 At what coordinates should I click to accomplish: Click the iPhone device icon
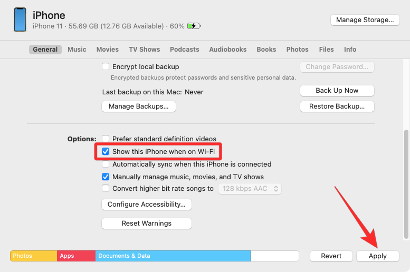(x=20, y=20)
